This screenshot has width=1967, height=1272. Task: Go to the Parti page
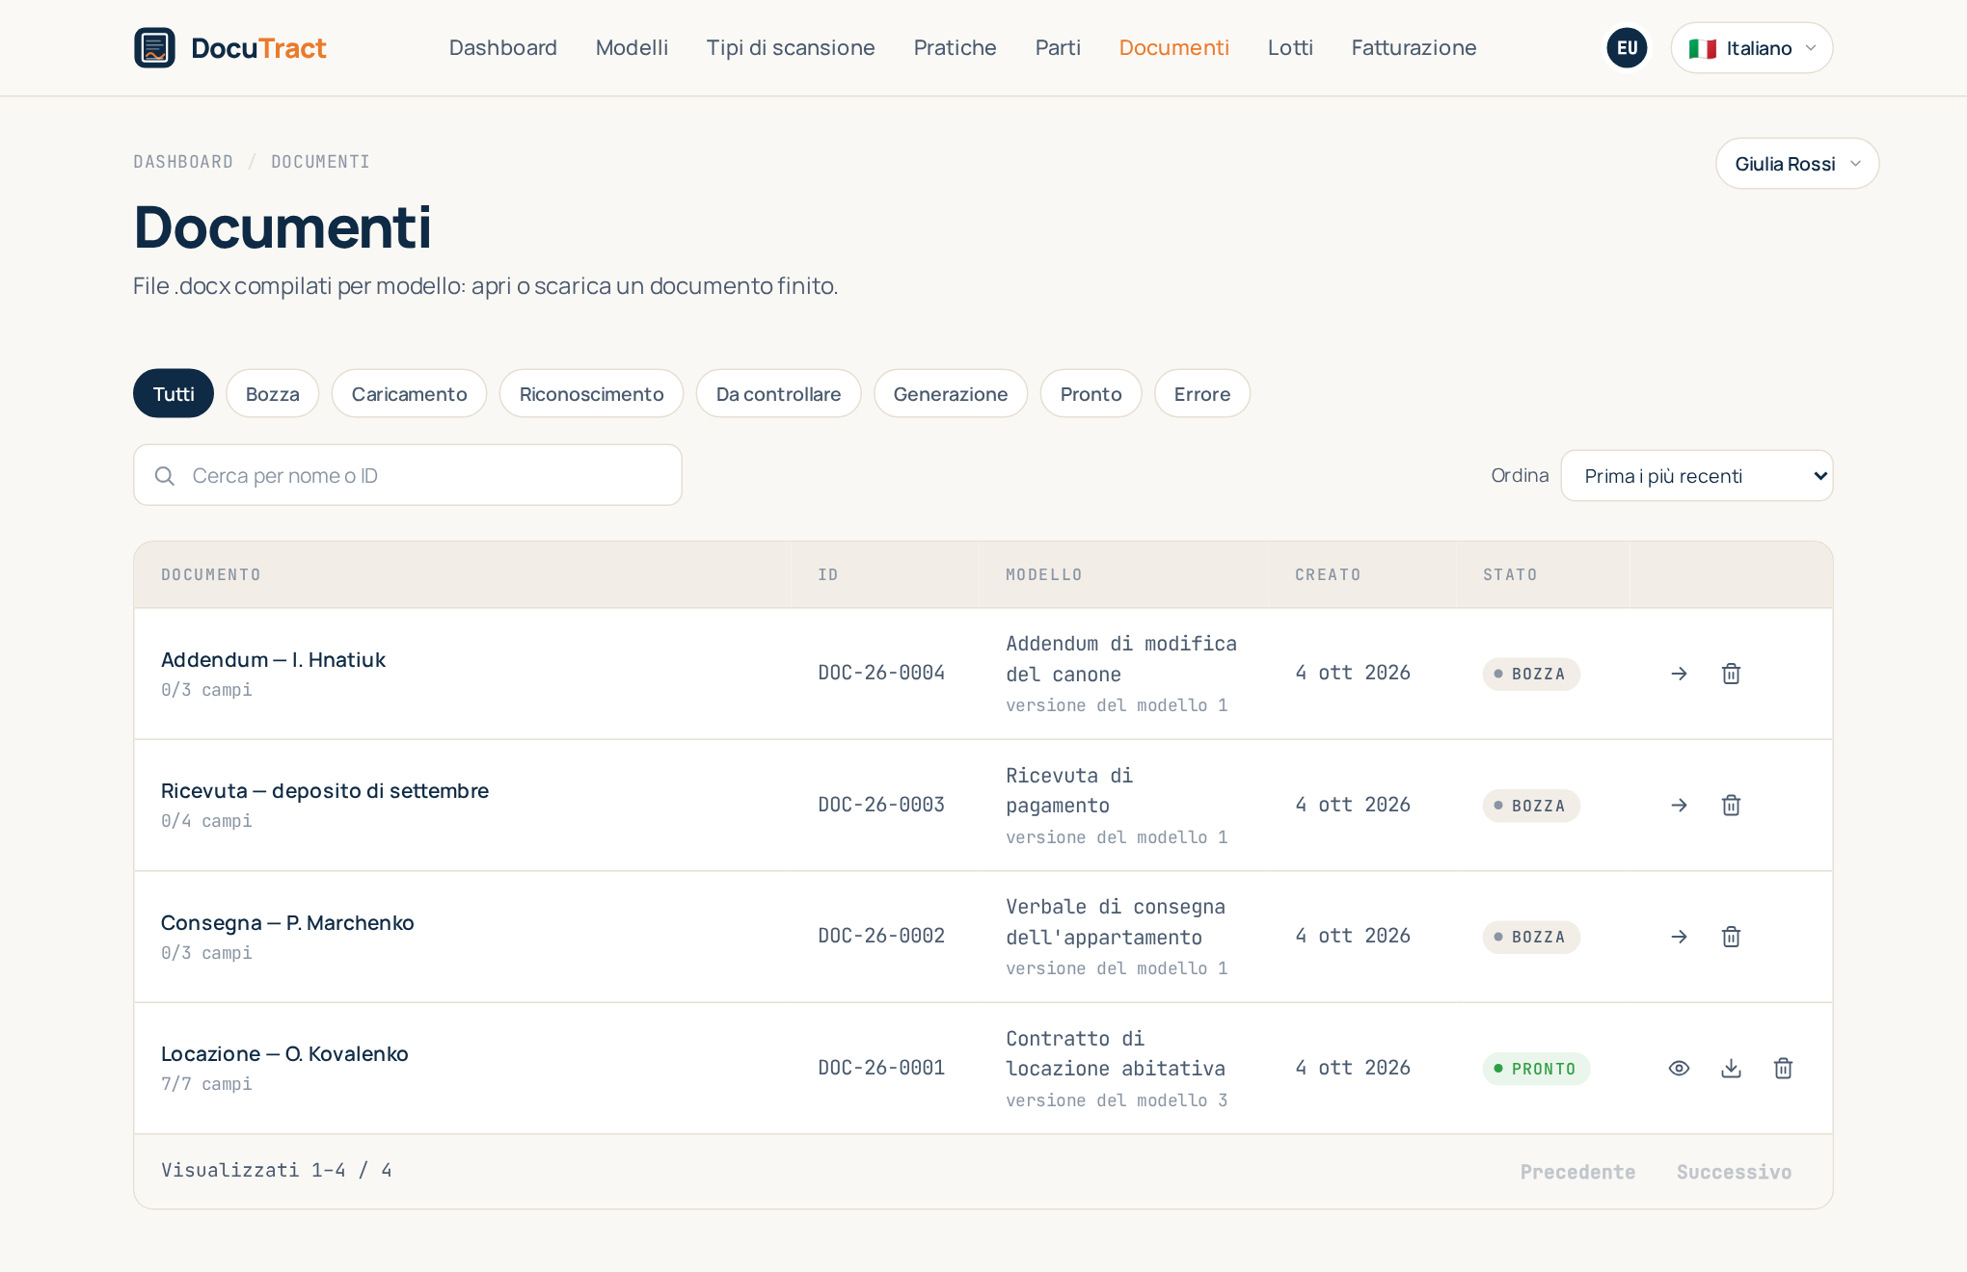coord(1058,47)
